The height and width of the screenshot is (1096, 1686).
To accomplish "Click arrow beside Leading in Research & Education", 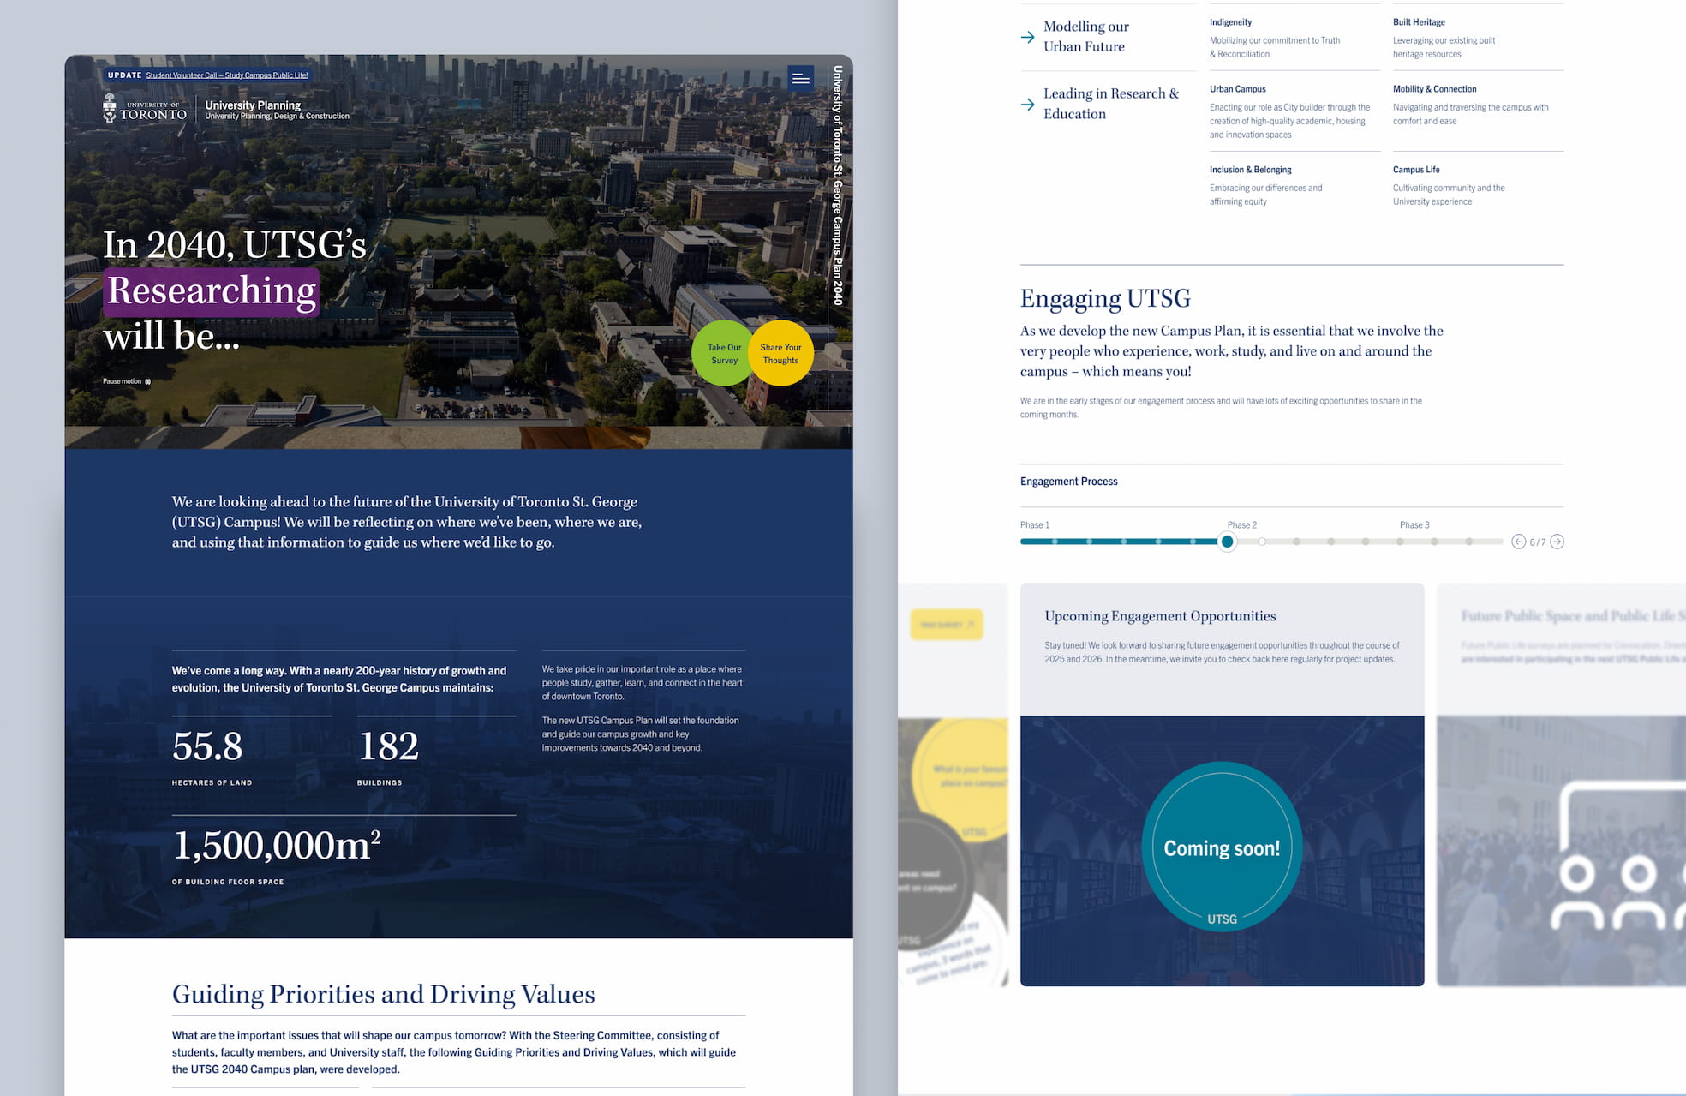I will (1028, 105).
